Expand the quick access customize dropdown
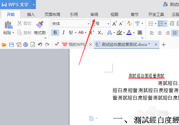Screen dimensions: 179x125 click(57, 44)
